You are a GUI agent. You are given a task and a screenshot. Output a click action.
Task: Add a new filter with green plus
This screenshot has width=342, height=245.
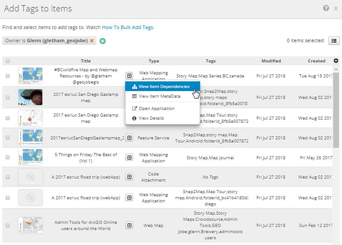103,41
